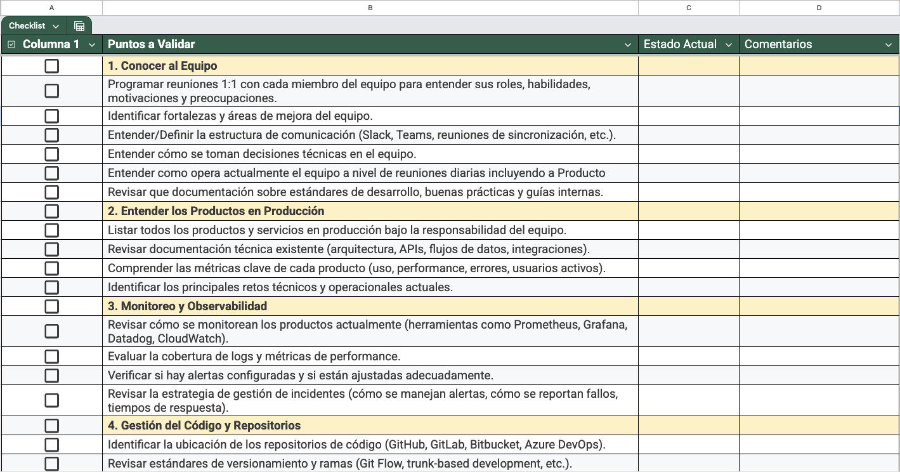
Task: Click the checkbox type icon in Columna 1 header
Action: point(11,44)
